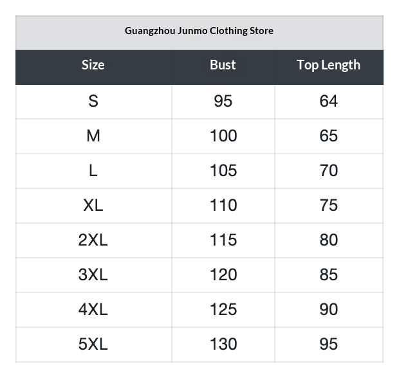
Task: Select bust value 110 for XL
Action: (223, 206)
